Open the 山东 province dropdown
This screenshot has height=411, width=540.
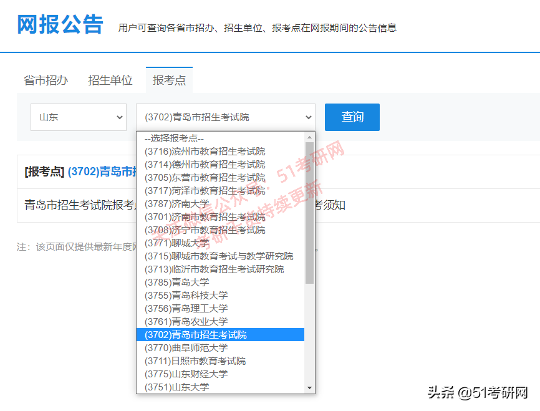79,117
